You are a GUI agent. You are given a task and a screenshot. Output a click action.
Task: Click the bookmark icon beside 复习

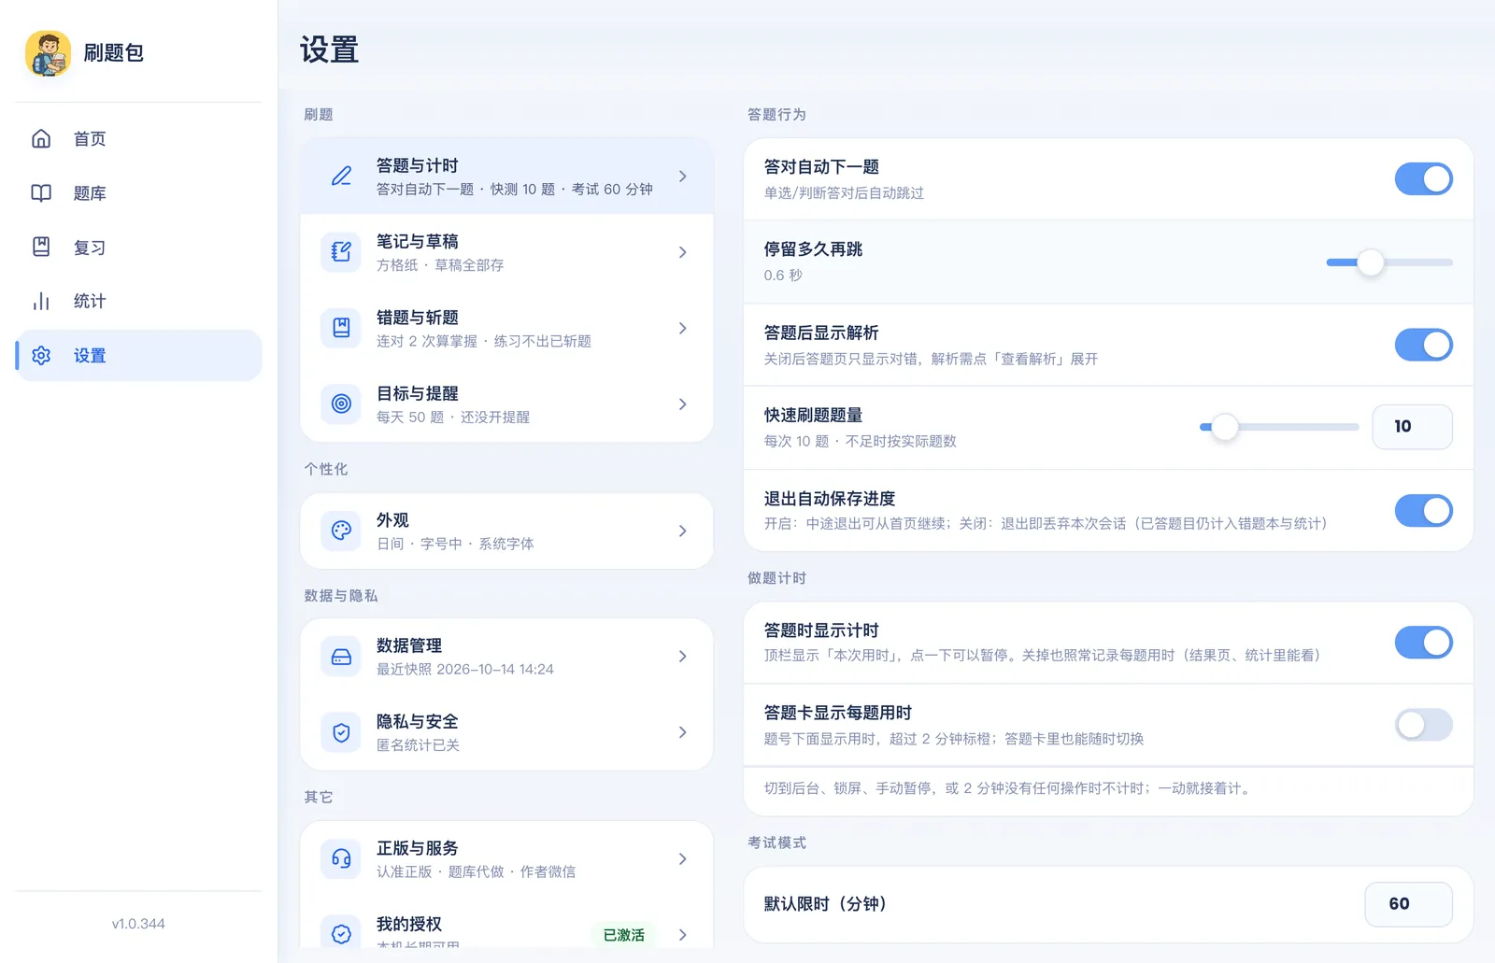(x=41, y=248)
